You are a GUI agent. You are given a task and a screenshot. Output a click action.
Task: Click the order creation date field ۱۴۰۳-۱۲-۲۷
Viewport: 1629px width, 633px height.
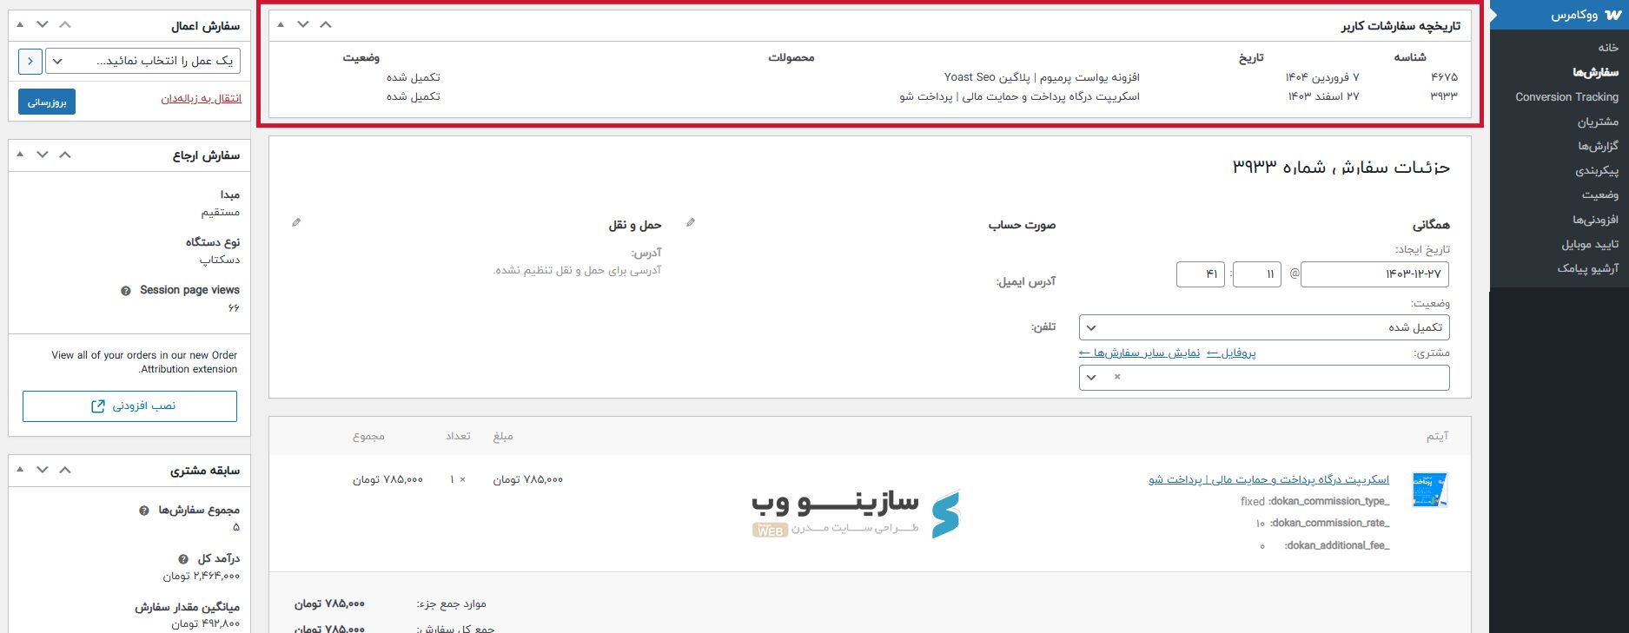[1374, 274]
